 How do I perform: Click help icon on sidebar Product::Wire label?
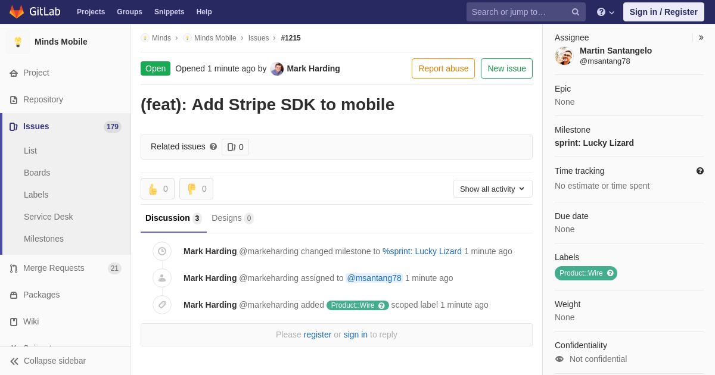610,273
